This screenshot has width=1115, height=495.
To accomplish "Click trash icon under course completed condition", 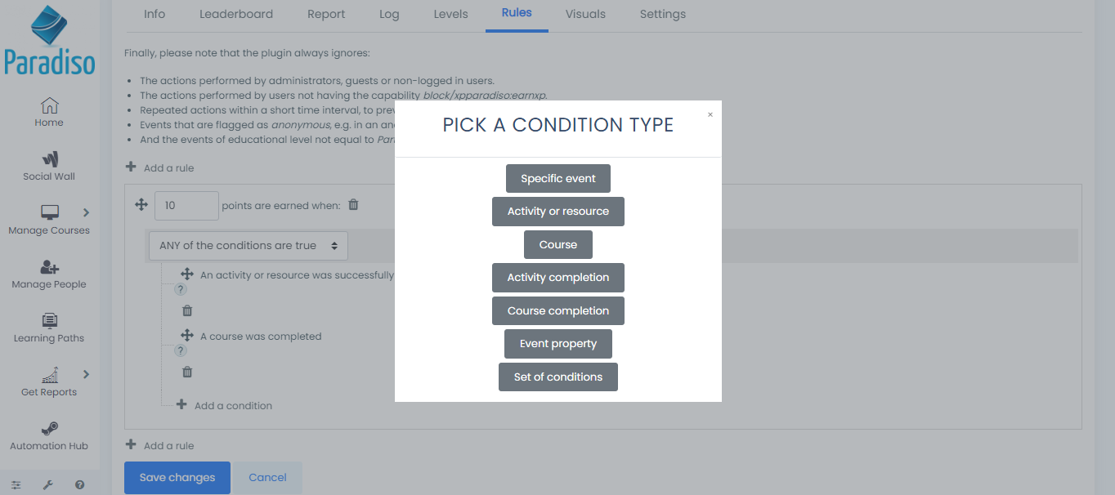I will pyautogui.click(x=187, y=372).
